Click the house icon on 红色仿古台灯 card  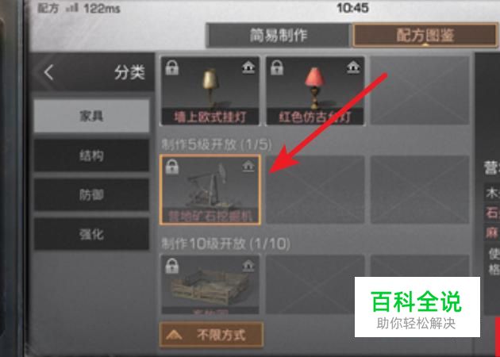click(353, 67)
